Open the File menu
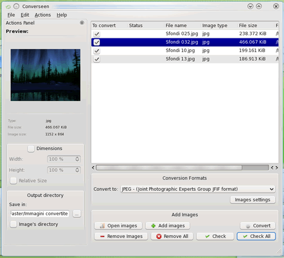284x258 pixels. pyautogui.click(x=11, y=15)
